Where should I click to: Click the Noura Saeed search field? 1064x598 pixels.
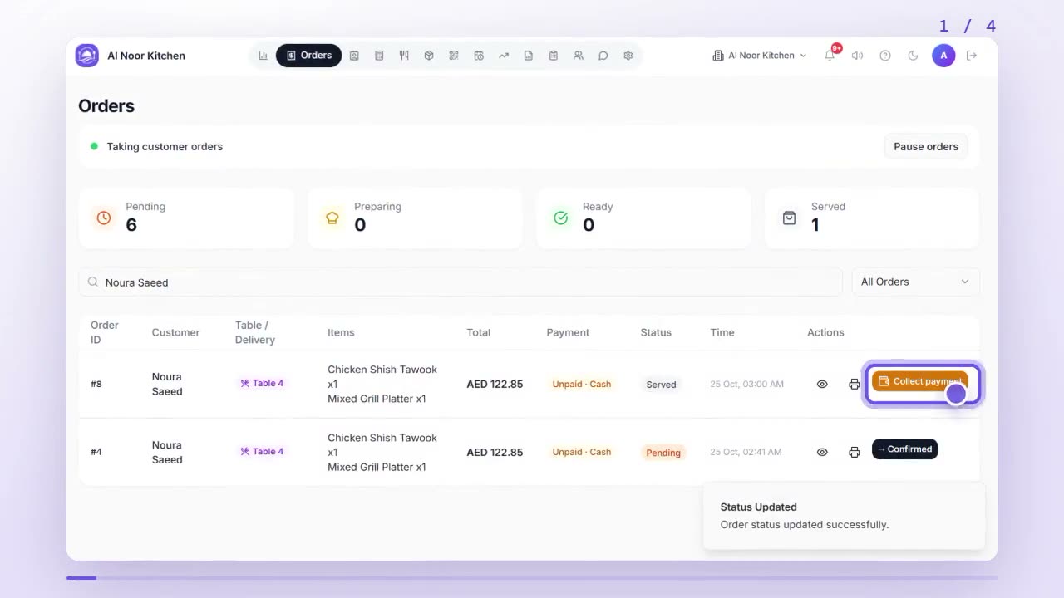pos(461,282)
